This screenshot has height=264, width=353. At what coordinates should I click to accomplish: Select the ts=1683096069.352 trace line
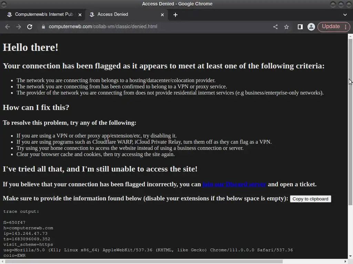27,239
